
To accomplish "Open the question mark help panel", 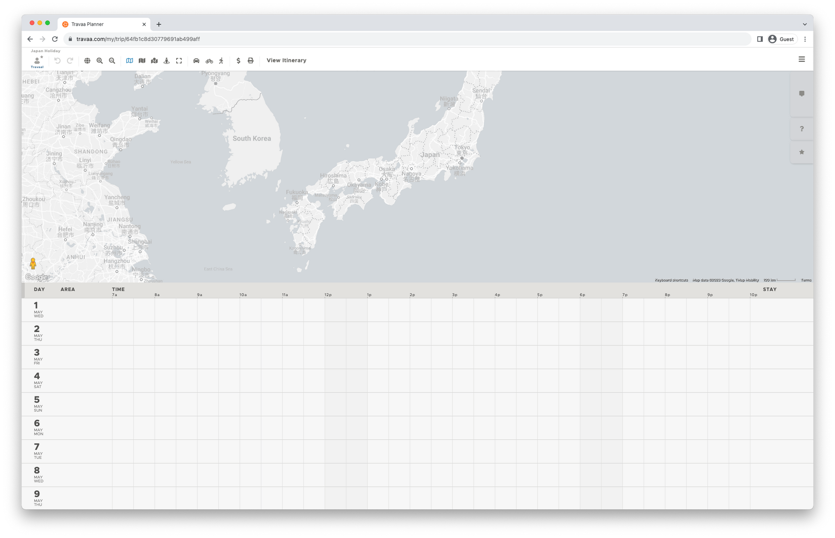I will 801,129.
